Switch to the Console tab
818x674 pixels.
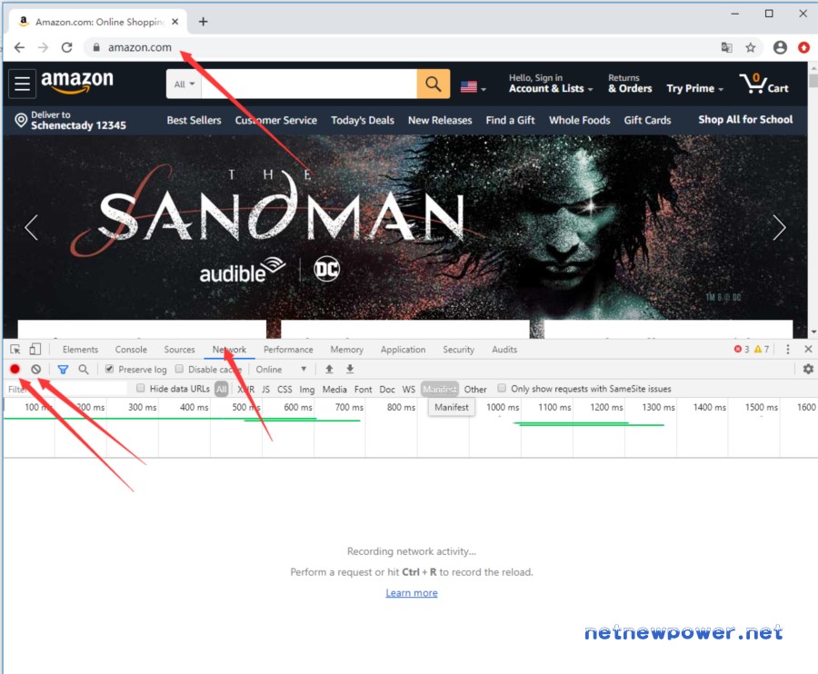click(131, 349)
